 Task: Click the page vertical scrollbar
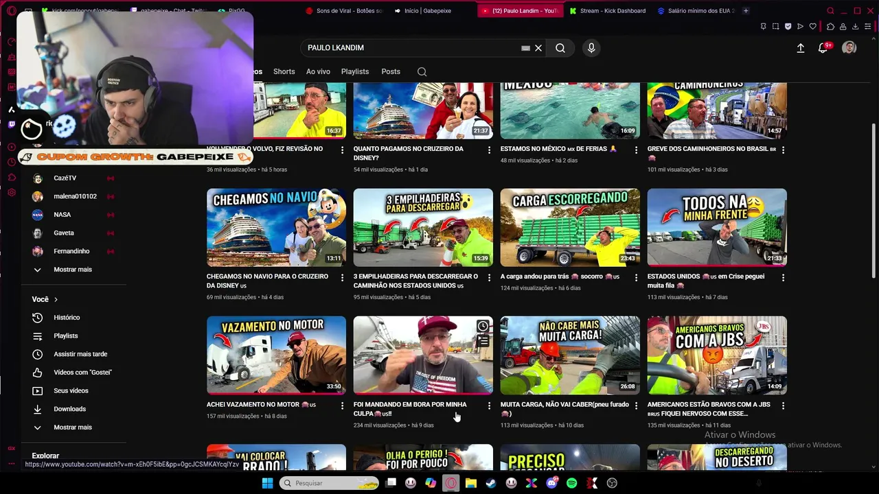(x=874, y=200)
